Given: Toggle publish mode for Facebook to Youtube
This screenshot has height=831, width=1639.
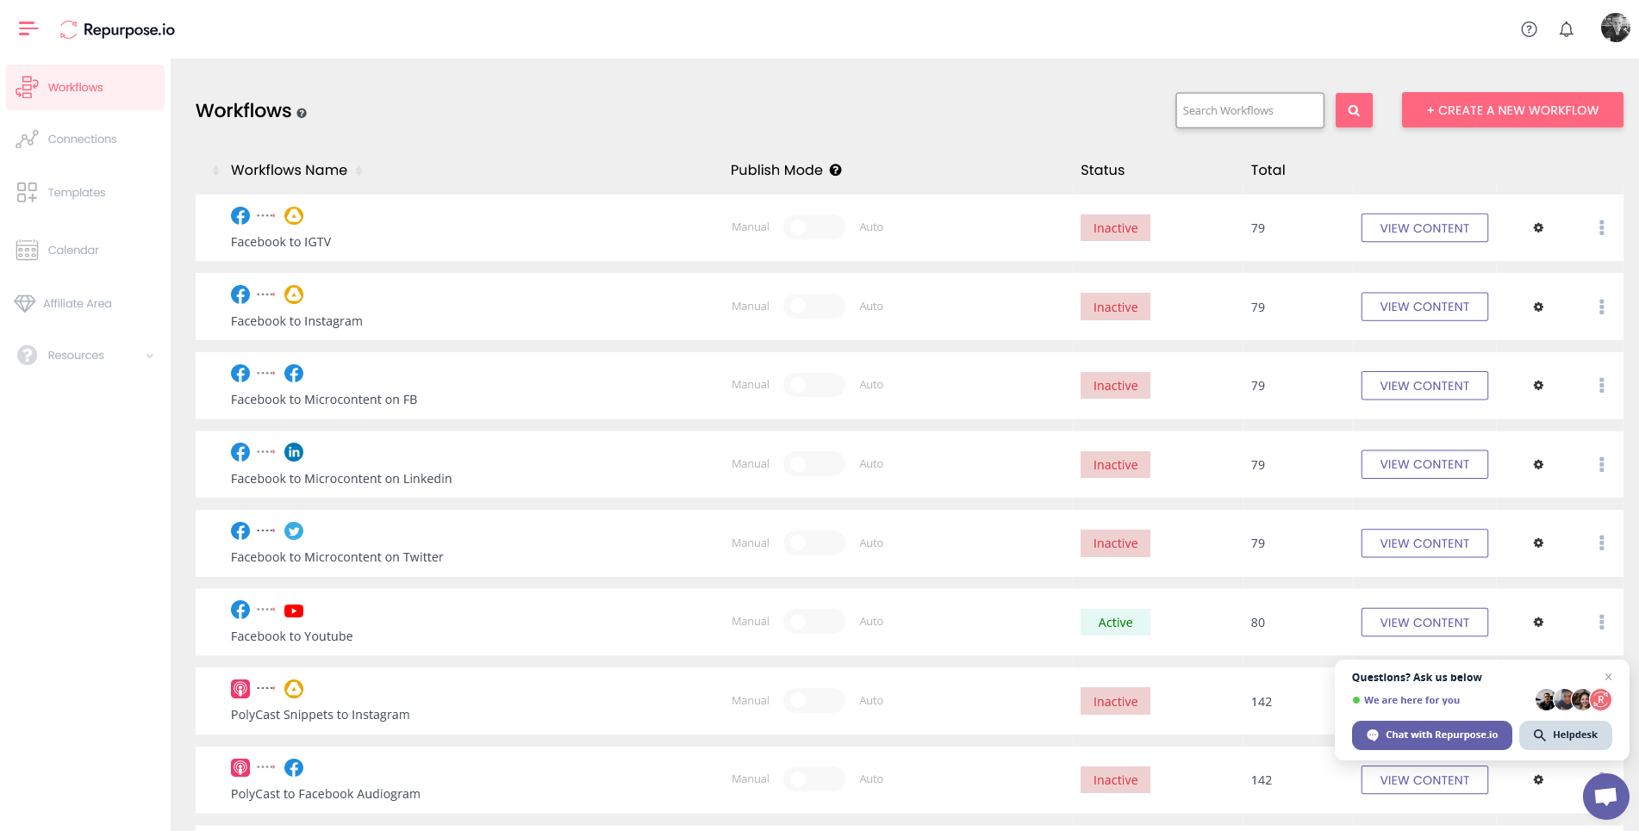Looking at the screenshot, I should pos(813,622).
